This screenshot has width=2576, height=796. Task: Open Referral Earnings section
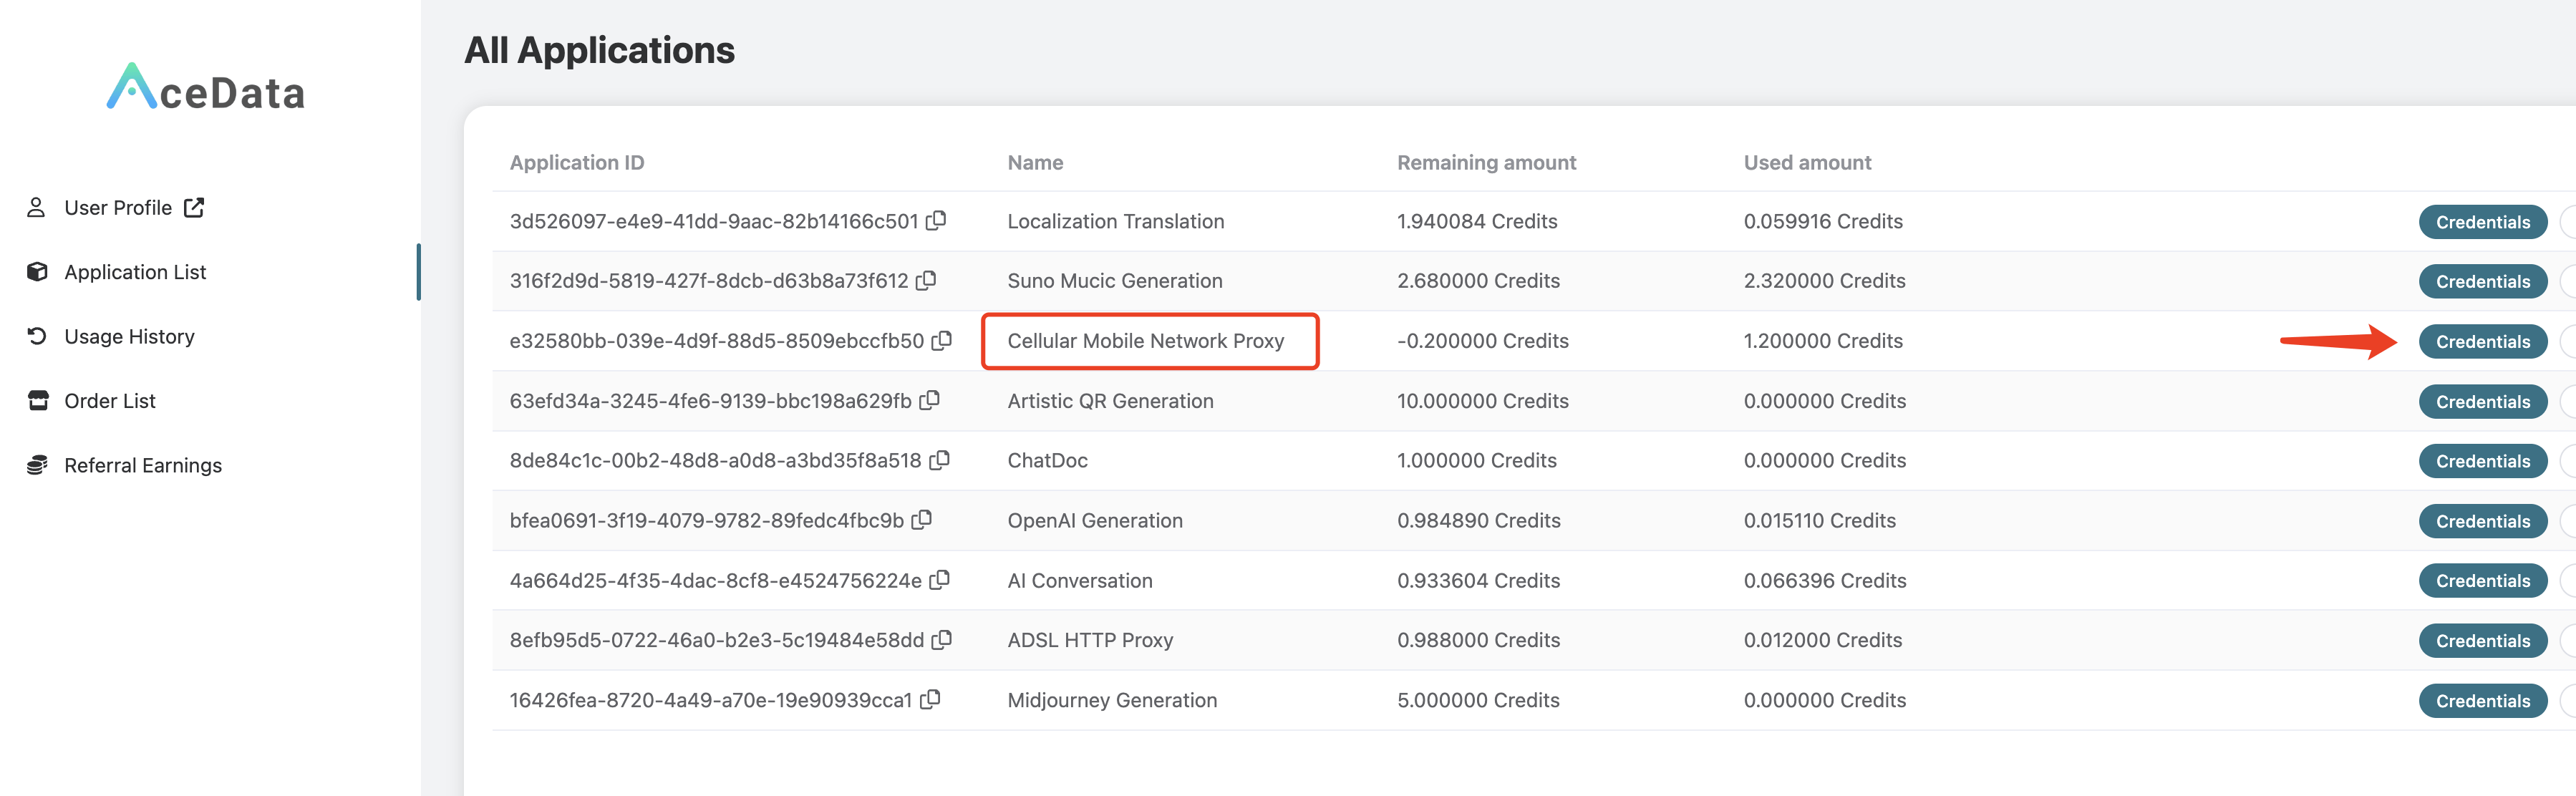pyautogui.click(x=142, y=466)
